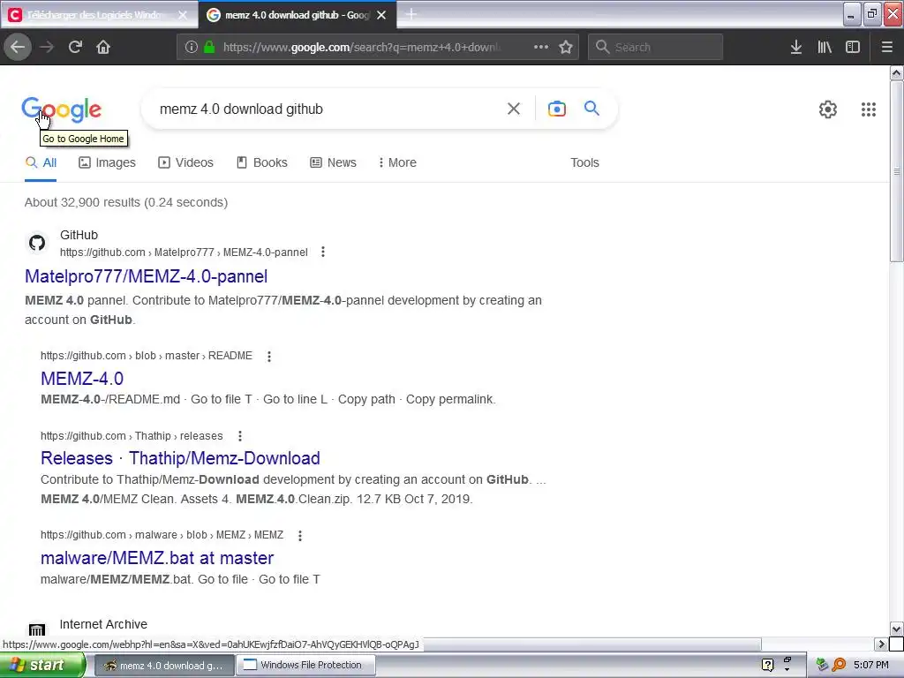Open malware/MEMZ.bat at master link
This screenshot has height=678, width=904.
click(x=157, y=558)
